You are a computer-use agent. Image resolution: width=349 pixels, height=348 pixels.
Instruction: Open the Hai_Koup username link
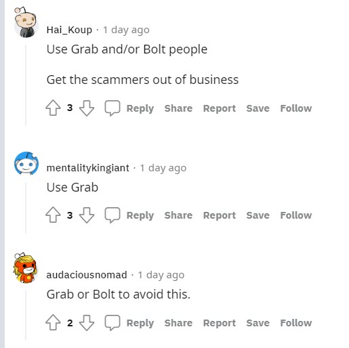[69, 30]
